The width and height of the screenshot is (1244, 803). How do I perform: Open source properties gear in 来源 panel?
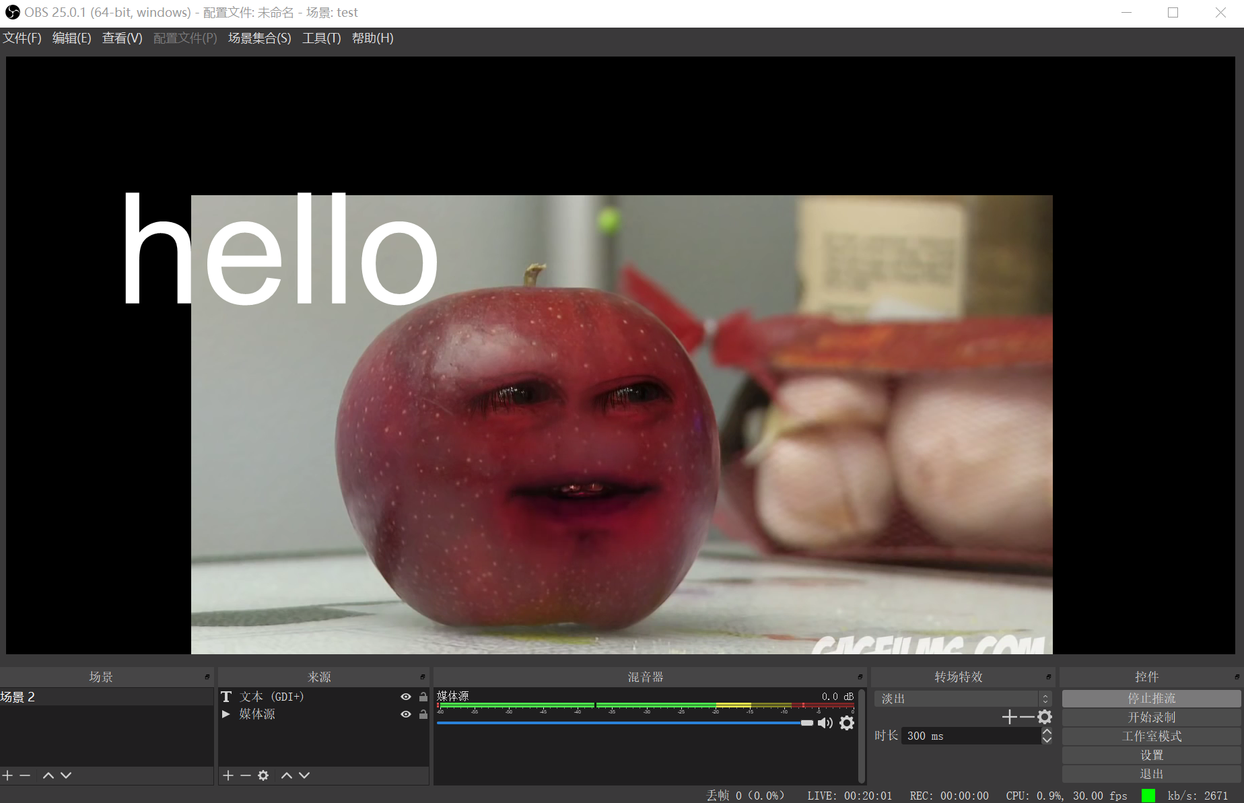click(263, 775)
